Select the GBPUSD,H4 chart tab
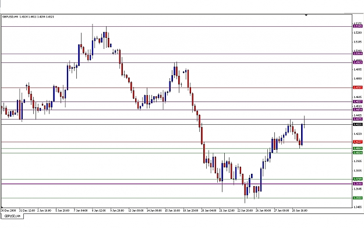 [x=13, y=216]
